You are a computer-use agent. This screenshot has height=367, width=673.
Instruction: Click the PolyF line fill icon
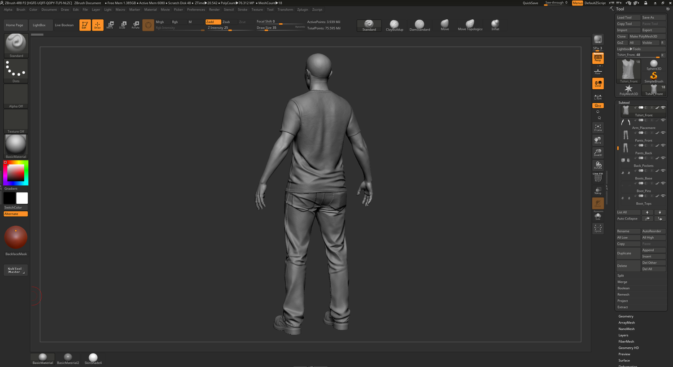pyautogui.click(x=598, y=178)
